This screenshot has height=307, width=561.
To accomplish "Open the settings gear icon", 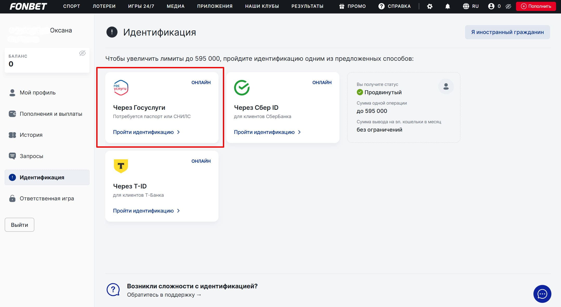I will tap(430, 6).
